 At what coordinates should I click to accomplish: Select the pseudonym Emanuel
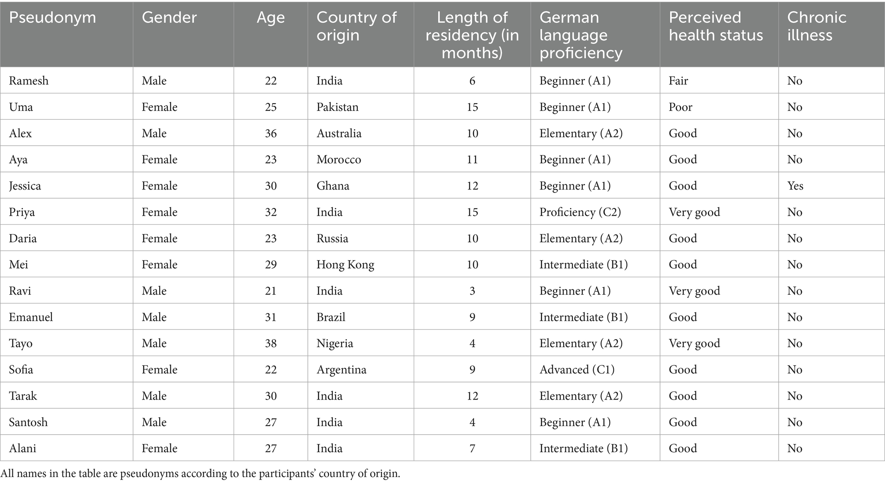tap(31, 317)
